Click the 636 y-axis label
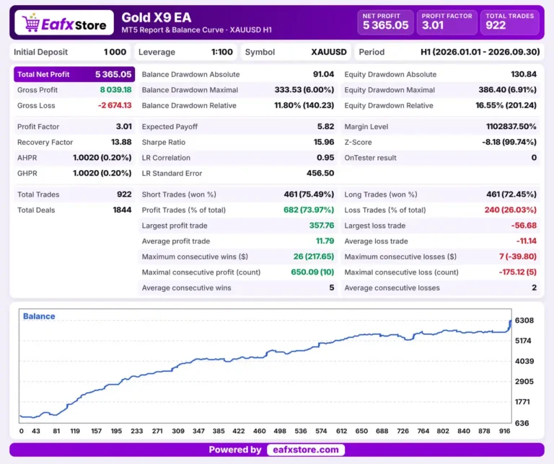 pyautogui.click(x=522, y=423)
